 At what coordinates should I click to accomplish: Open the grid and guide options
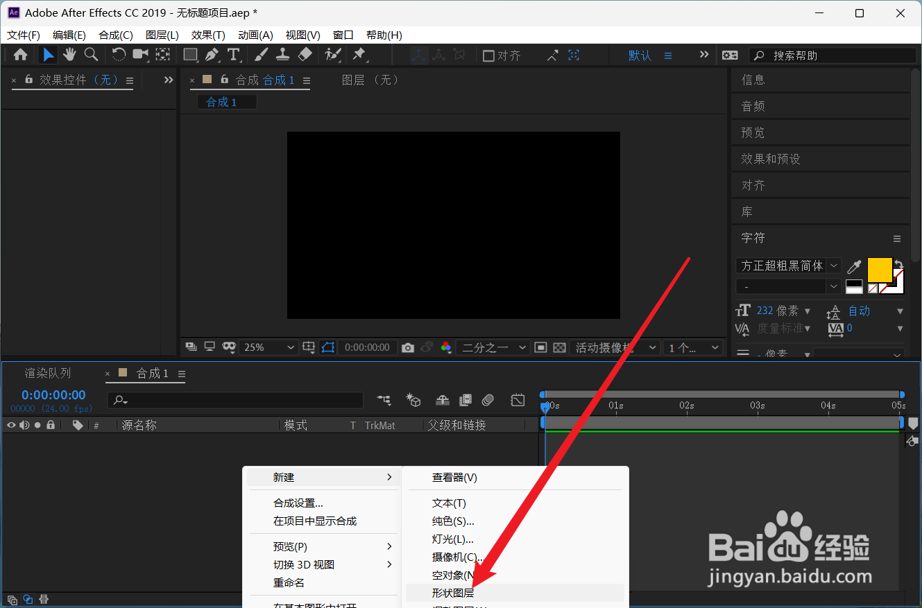pos(309,347)
